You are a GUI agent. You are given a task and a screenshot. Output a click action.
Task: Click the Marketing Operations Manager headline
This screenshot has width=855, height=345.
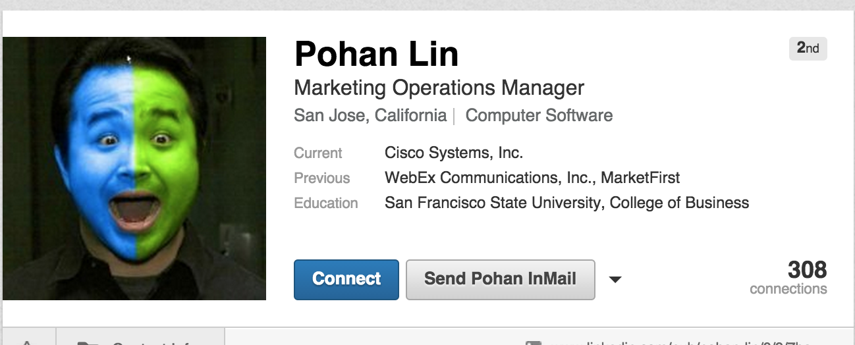tap(439, 88)
